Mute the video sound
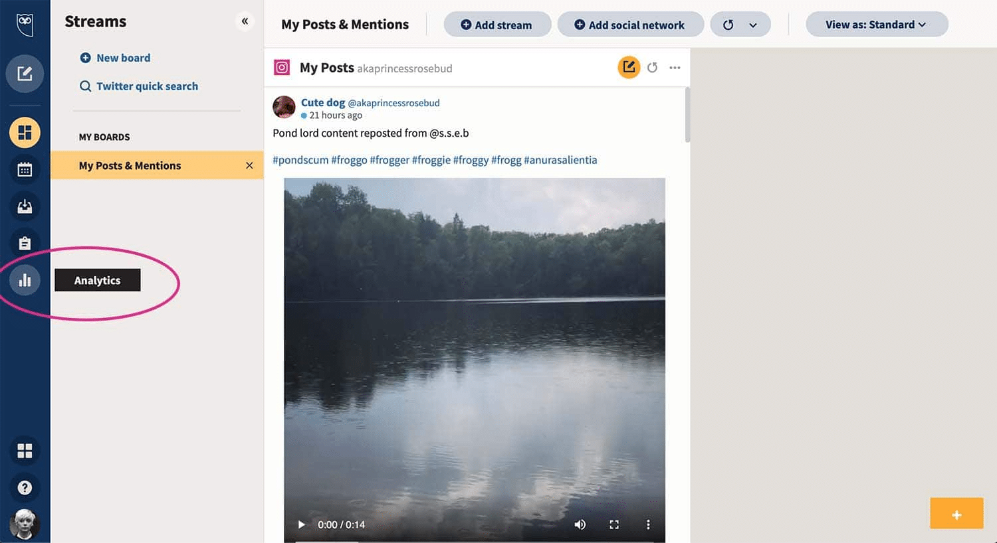This screenshot has width=997, height=543. 580,524
